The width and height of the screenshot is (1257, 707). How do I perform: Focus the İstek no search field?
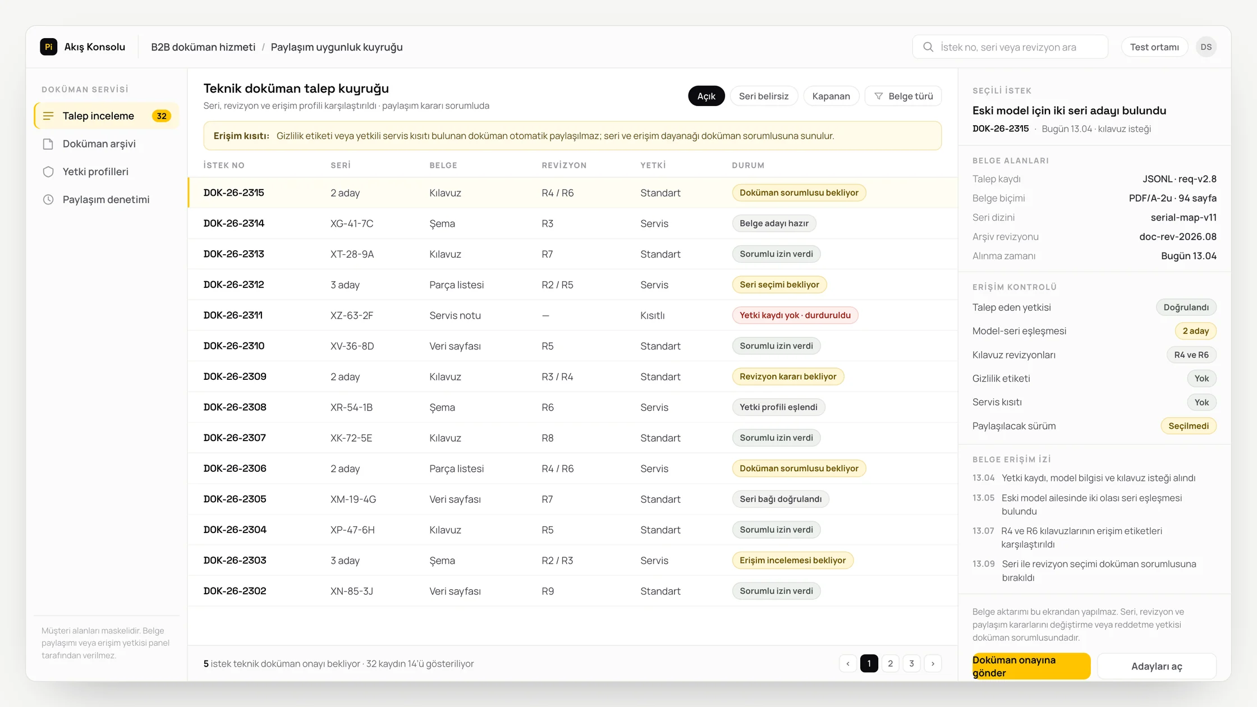(1010, 47)
